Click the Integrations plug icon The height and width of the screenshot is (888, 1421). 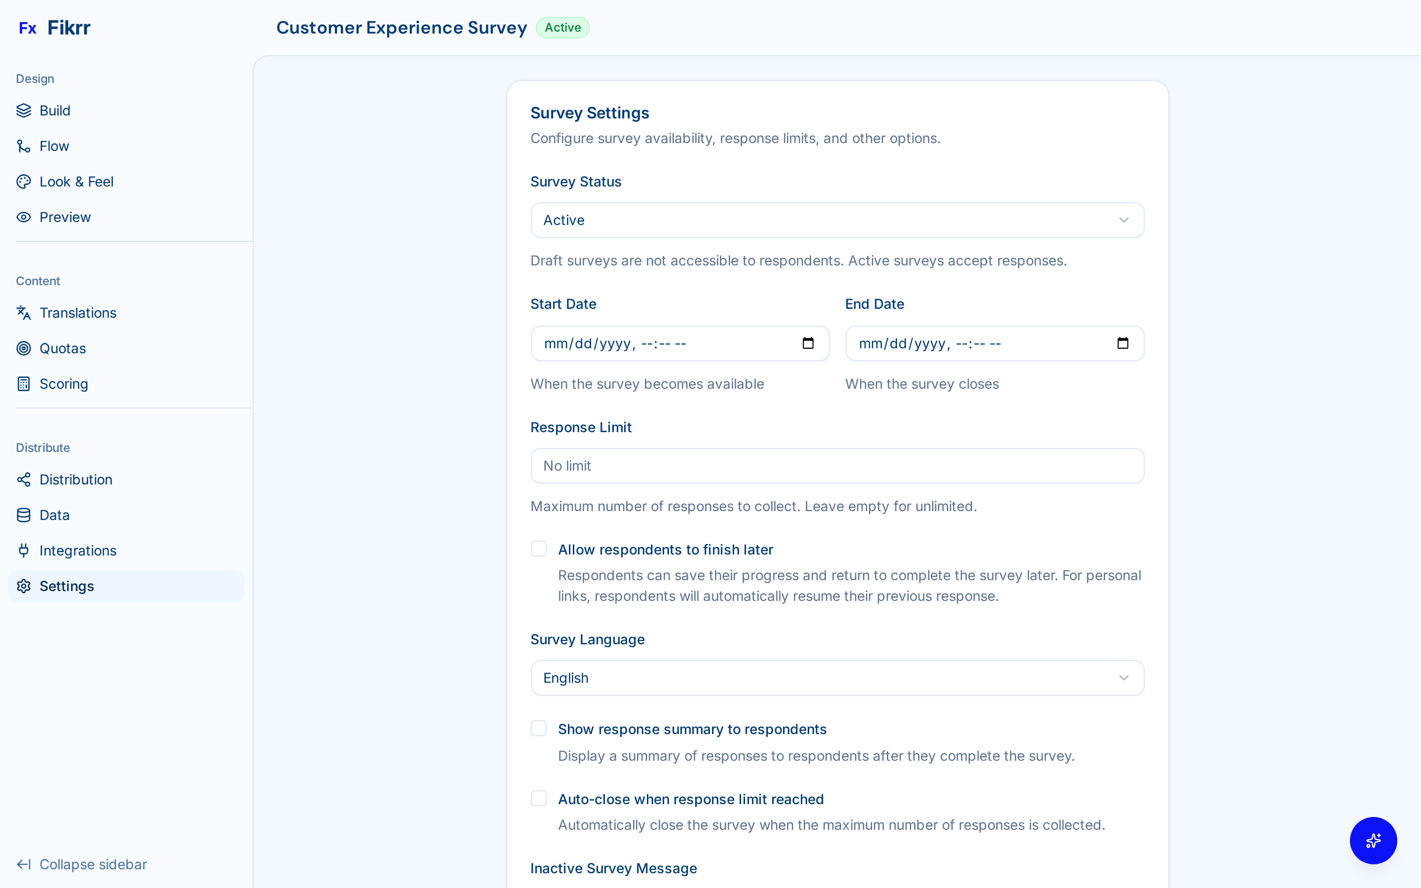pyautogui.click(x=24, y=550)
